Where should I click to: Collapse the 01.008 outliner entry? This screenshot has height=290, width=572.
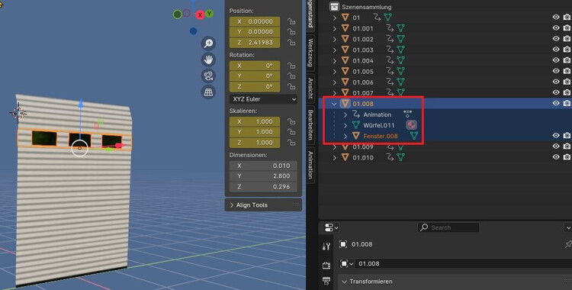(334, 104)
